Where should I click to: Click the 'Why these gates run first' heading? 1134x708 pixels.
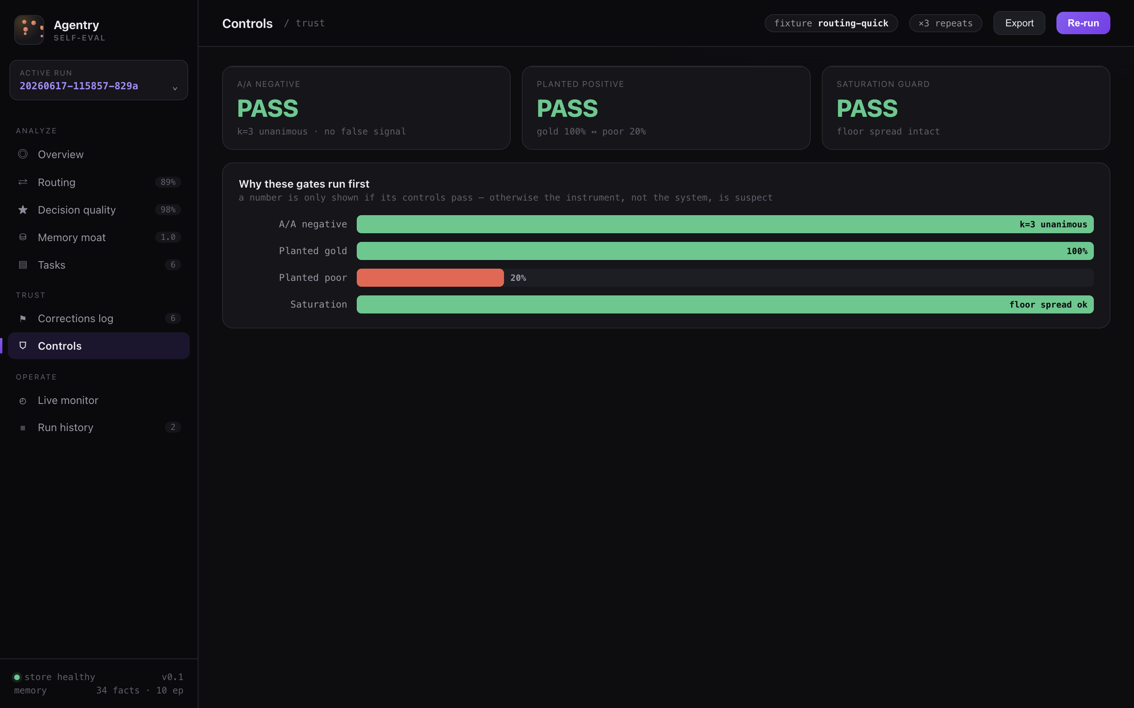[304, 184]
